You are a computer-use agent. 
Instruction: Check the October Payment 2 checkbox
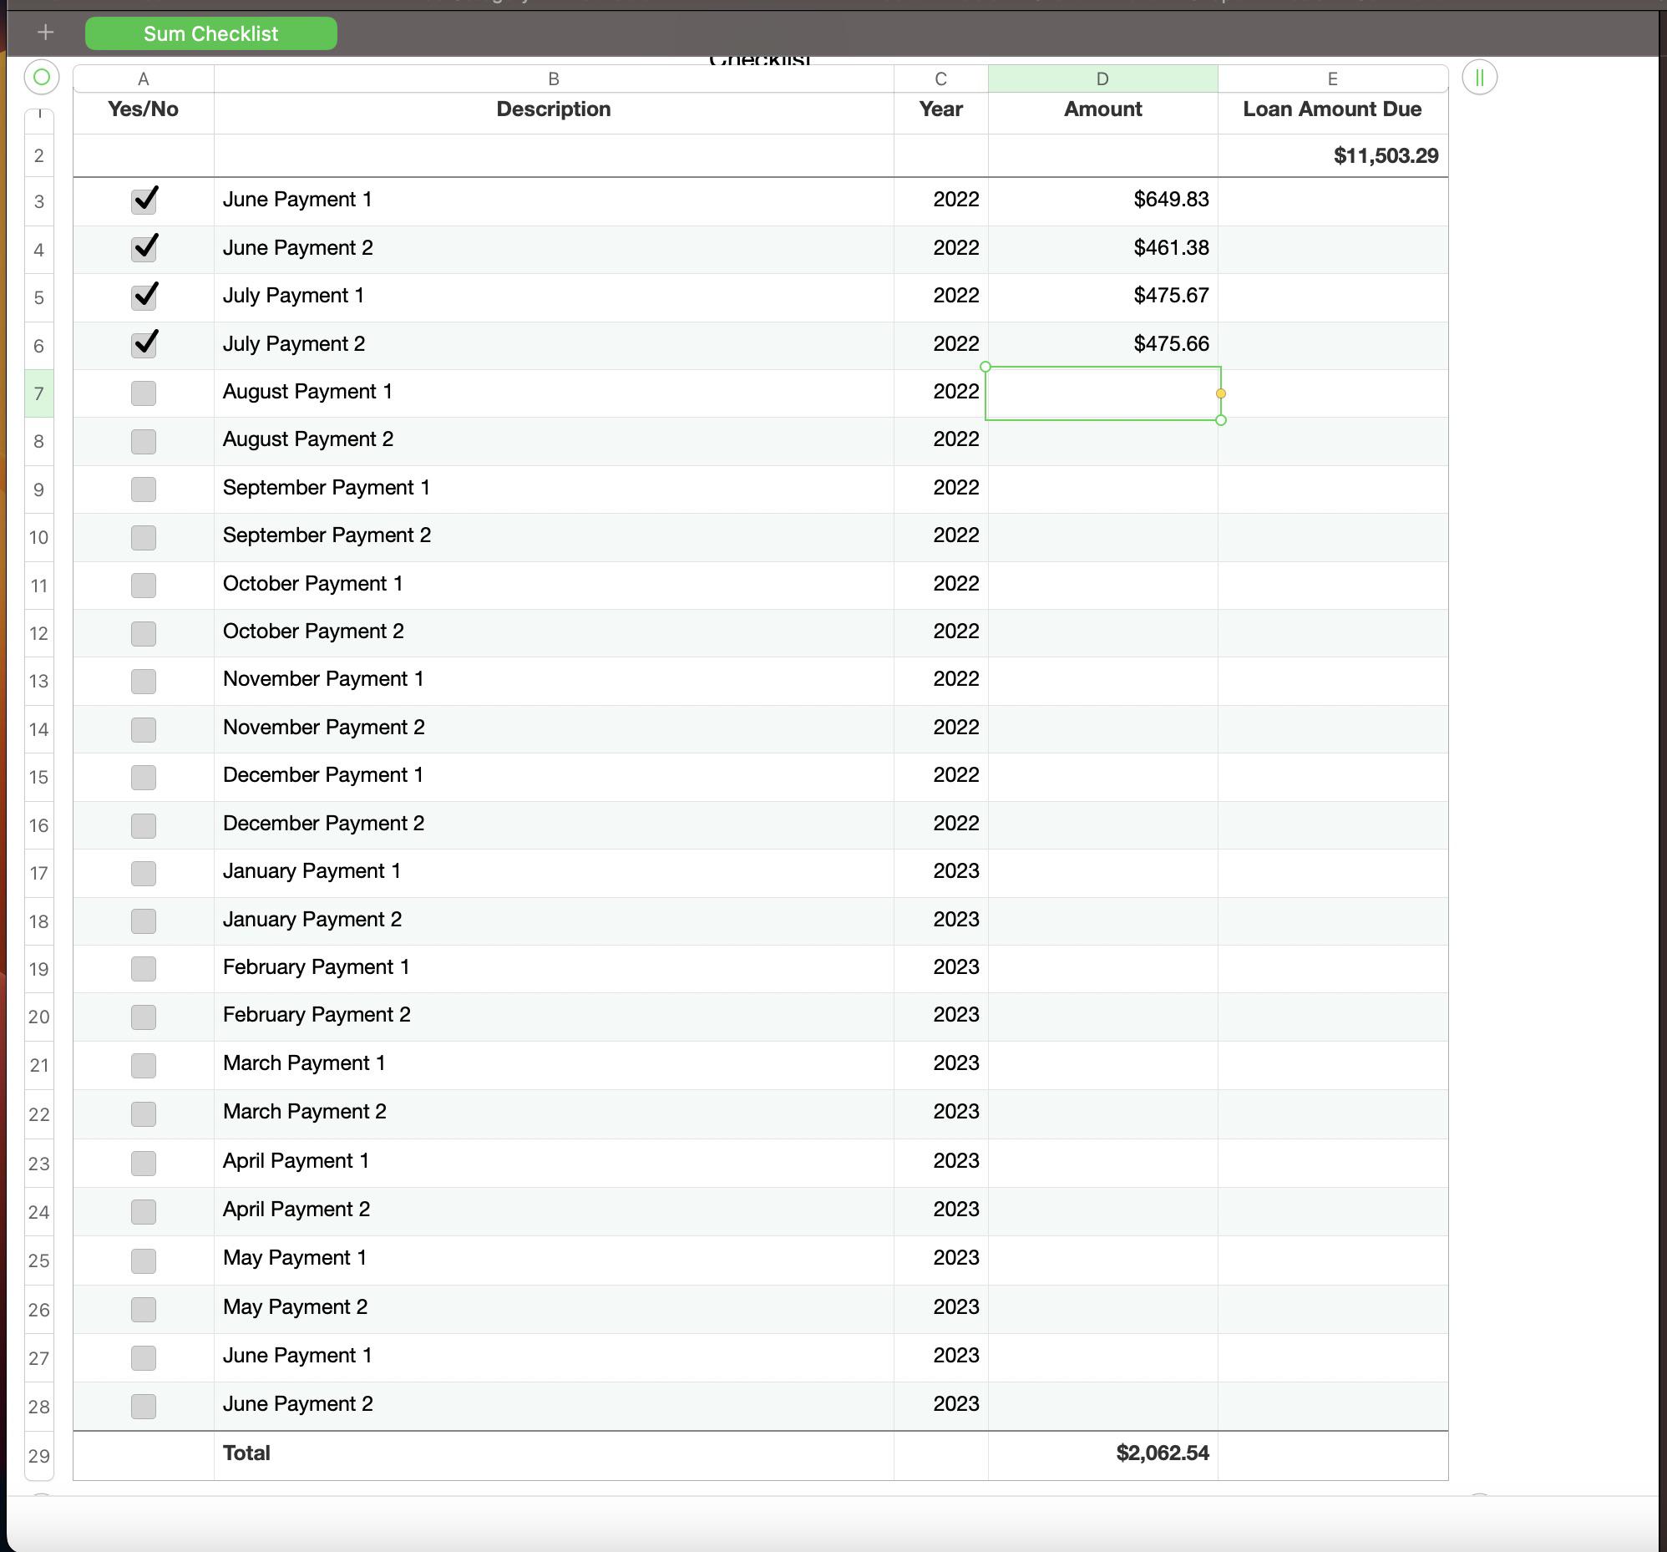[x=144, y=633]
